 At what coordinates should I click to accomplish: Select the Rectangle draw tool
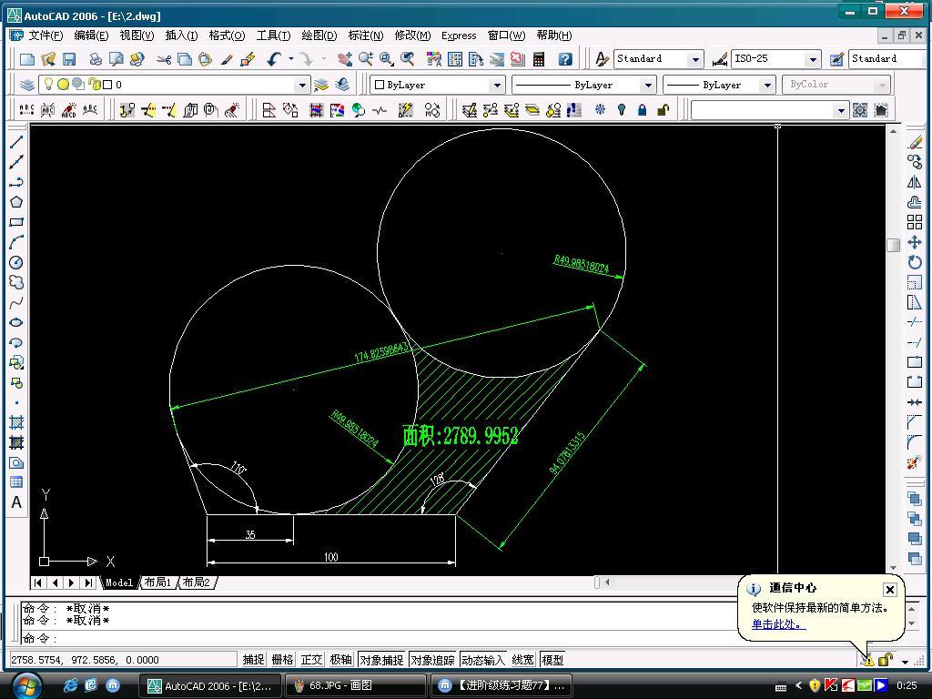click(16, 222)
